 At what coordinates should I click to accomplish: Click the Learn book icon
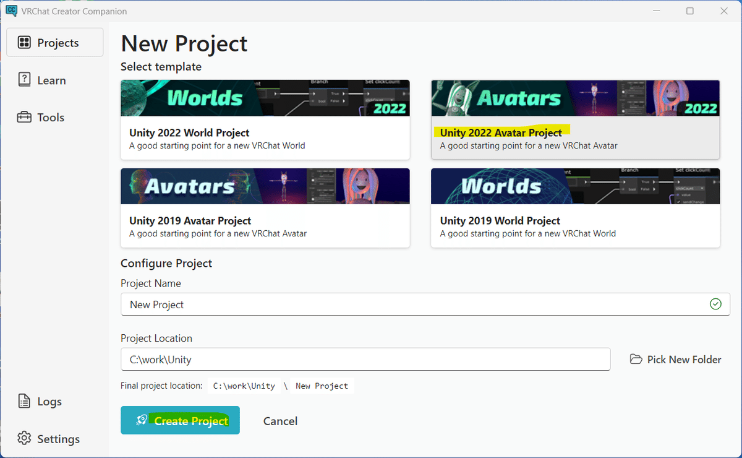pos(24,80)
